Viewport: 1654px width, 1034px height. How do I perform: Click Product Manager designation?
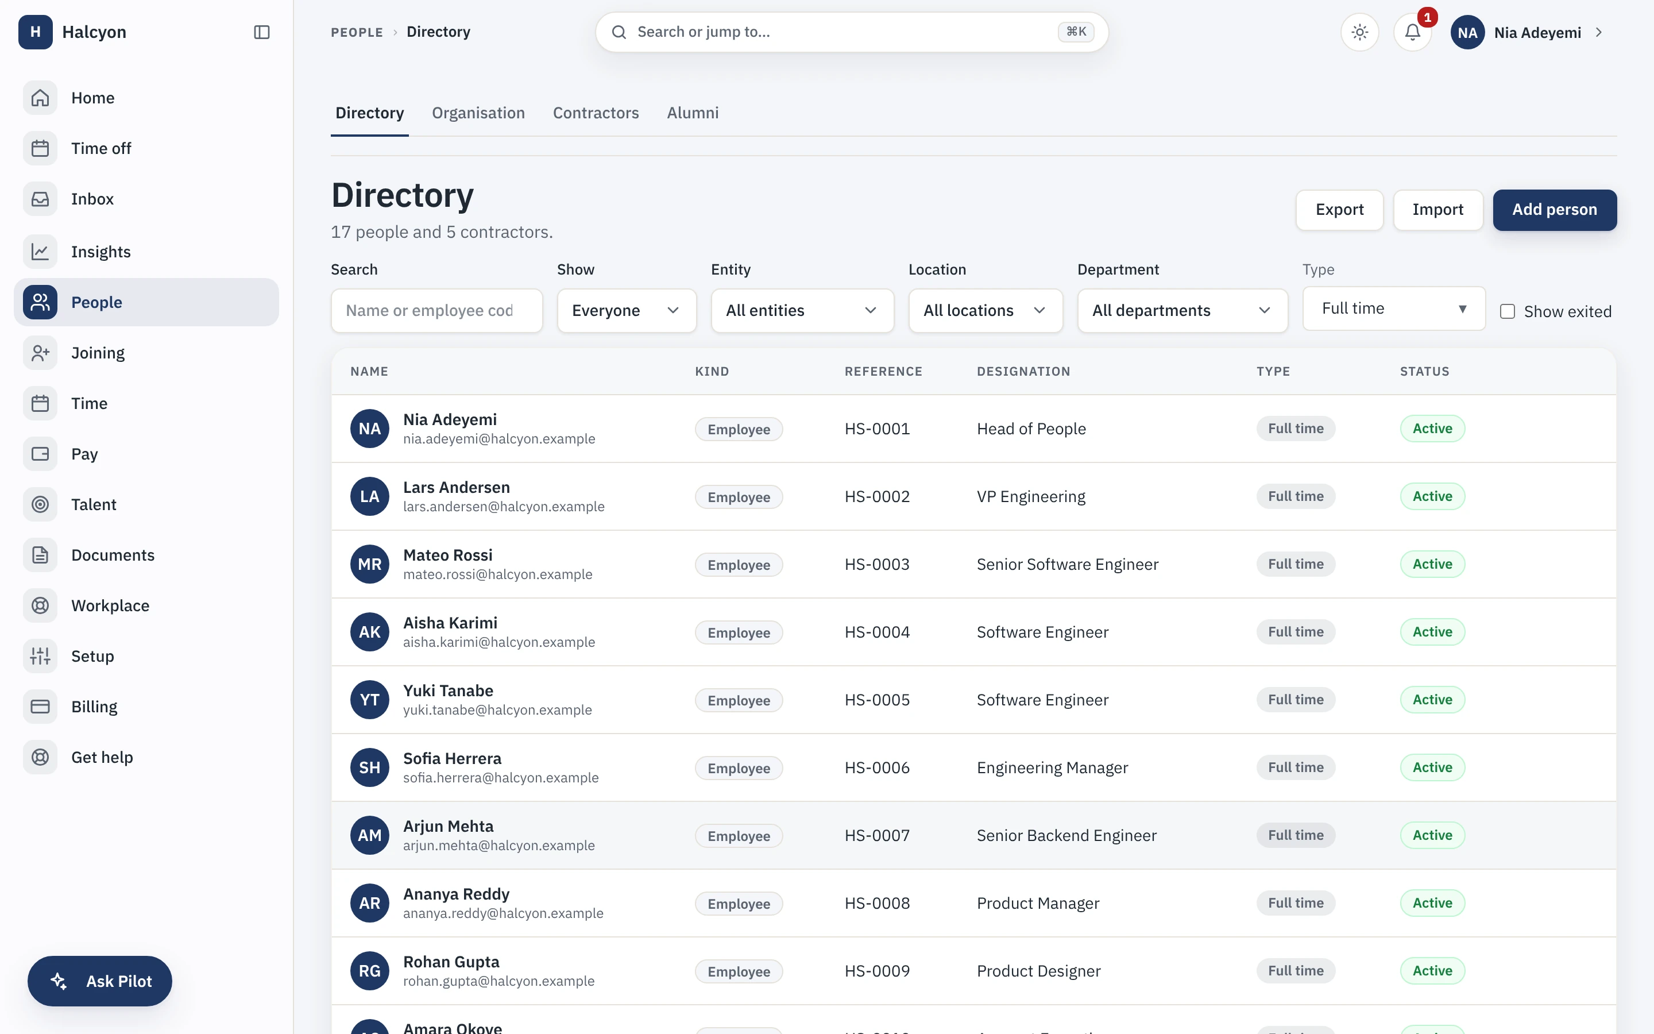(x=1038, y=902)
